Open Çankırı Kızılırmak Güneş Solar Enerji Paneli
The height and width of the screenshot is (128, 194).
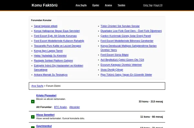tap(126, 36)
